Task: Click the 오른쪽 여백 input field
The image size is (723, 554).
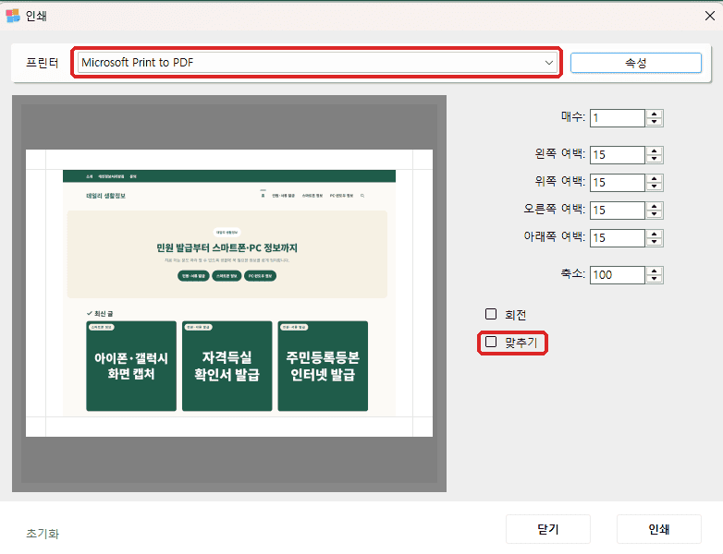Action: click(x=617, y=211)
